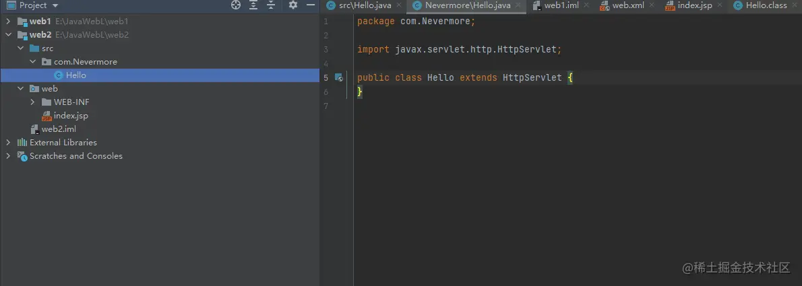The width and height of the screenshot is (802, 286).
Task: Click the web1 module folder icon
Action: [22, 22]
